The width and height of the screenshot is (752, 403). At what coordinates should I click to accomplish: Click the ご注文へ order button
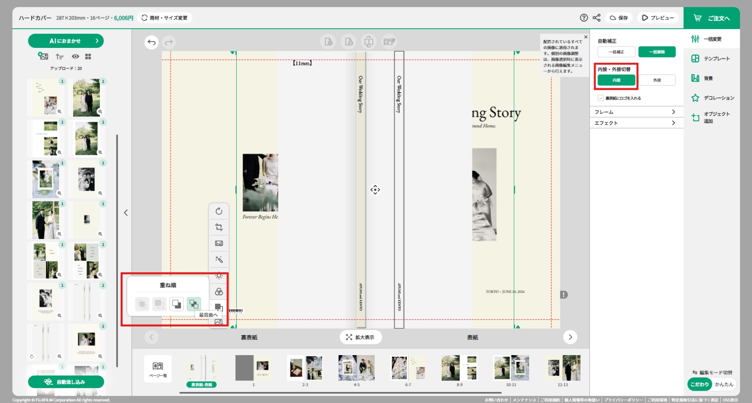712,18
